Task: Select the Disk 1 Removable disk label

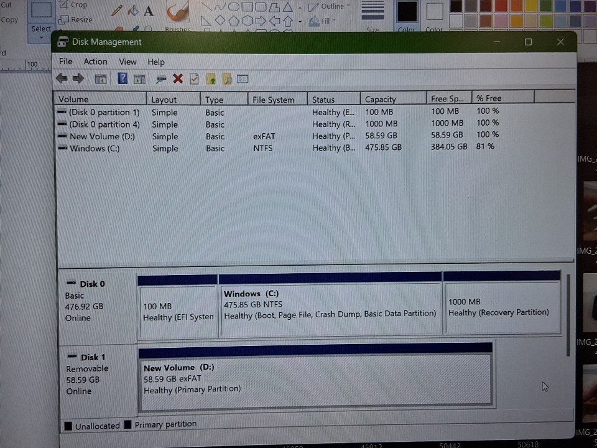Action: click(x=98, y=380)
